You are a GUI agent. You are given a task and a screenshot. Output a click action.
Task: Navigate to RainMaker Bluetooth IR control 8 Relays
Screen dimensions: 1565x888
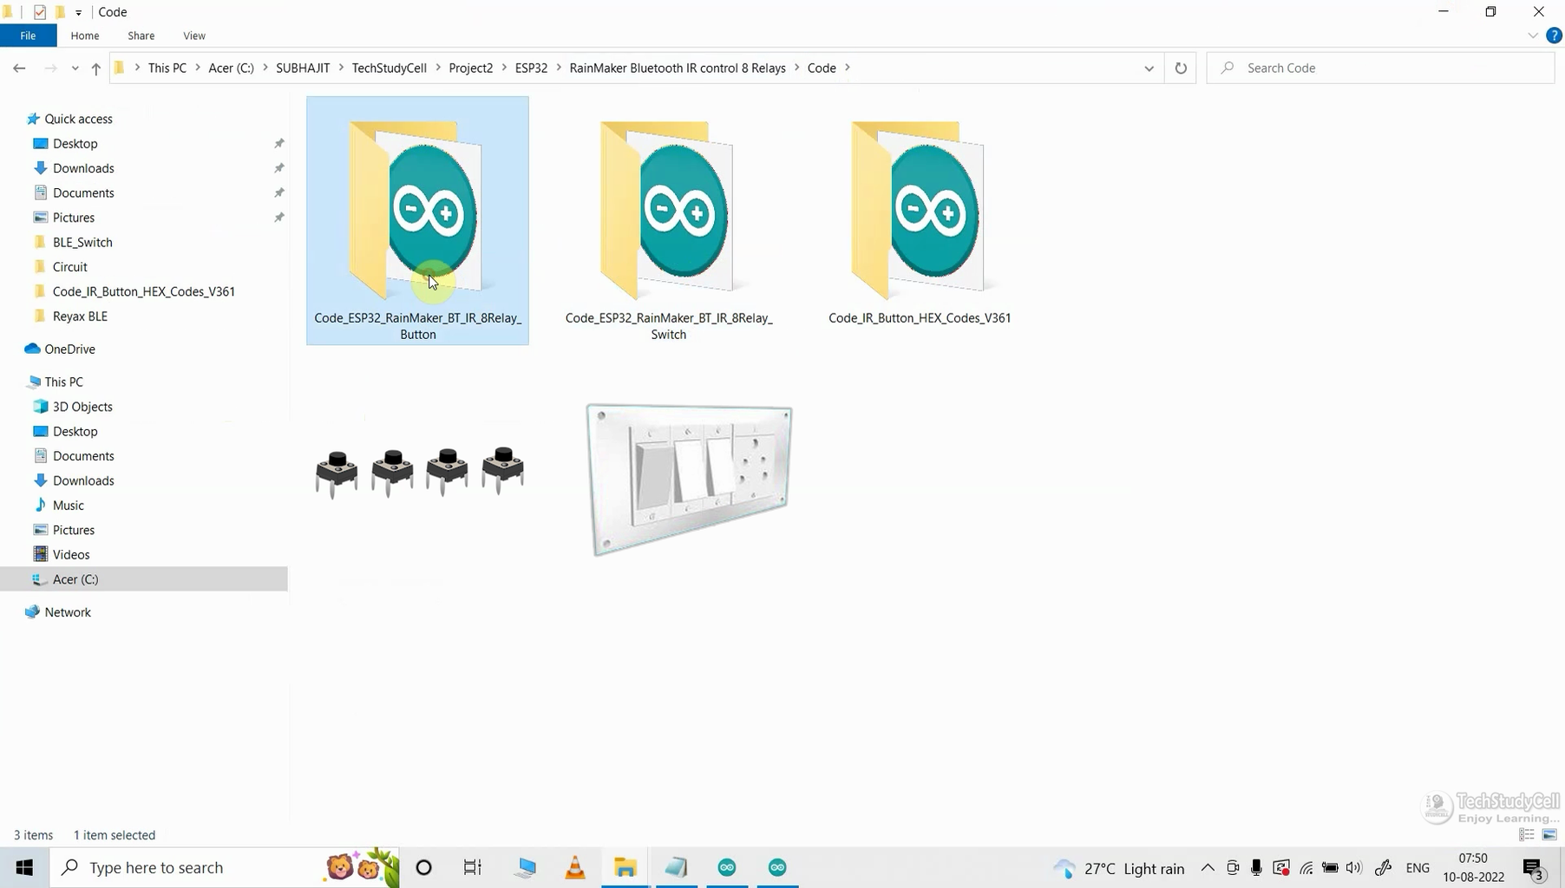678,68
